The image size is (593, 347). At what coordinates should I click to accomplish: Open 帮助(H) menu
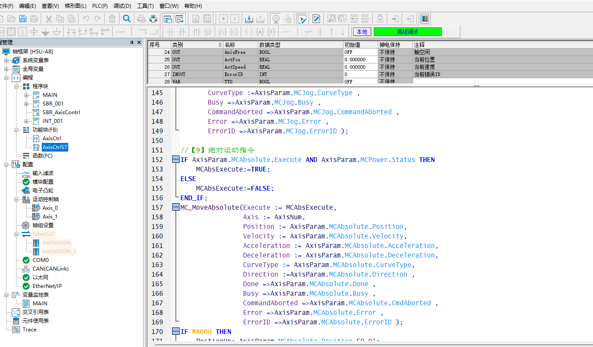click(193, 6)
